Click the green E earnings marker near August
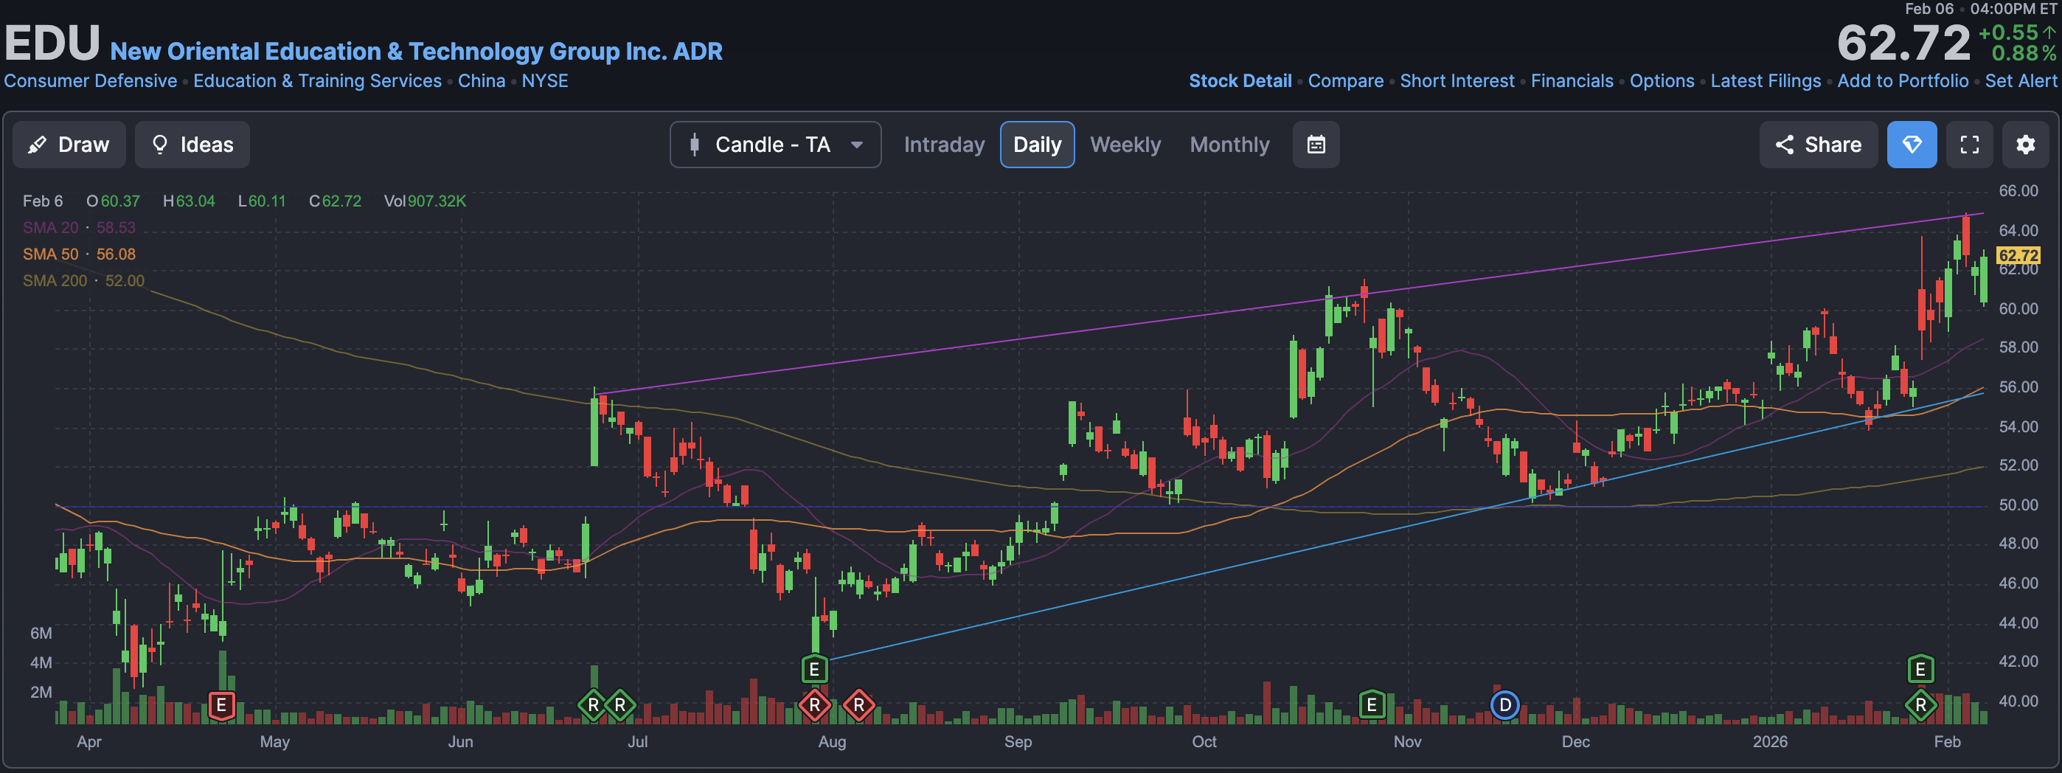Viewport: 2062px width, 773px height. tap(814, 669)
